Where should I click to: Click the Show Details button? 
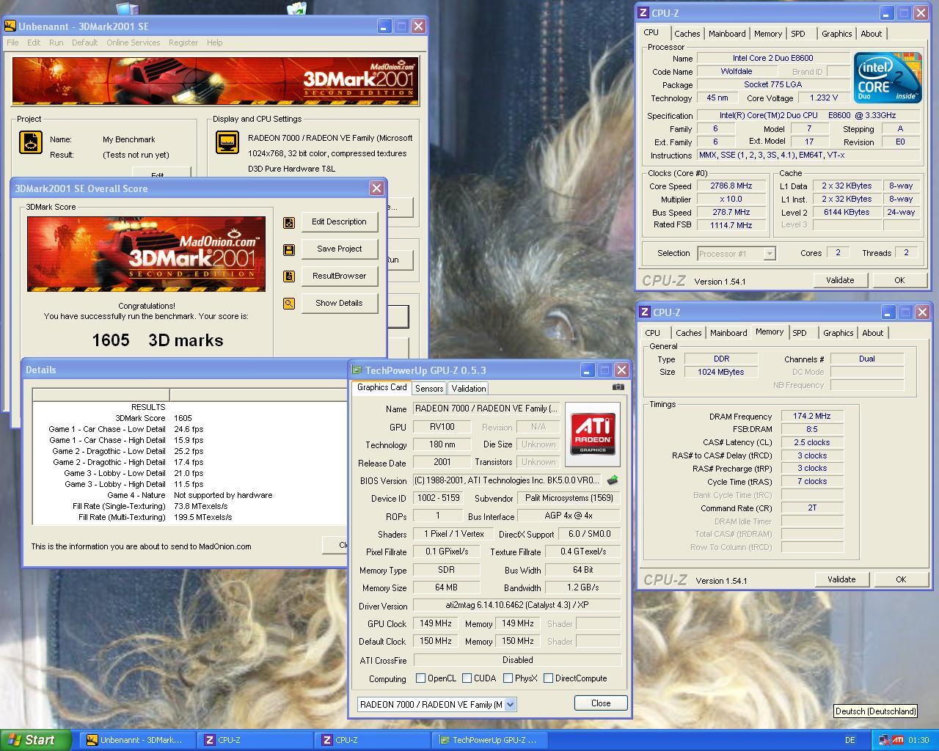(339, 304)
